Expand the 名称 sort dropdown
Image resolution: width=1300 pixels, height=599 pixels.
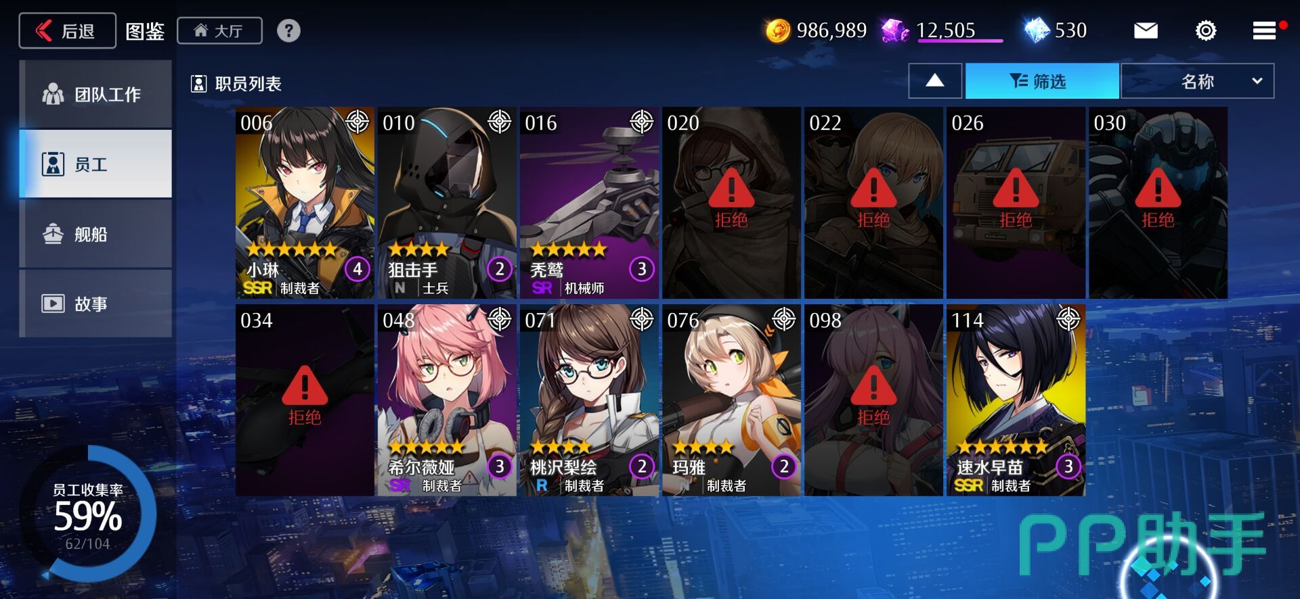click(1198, 81)
